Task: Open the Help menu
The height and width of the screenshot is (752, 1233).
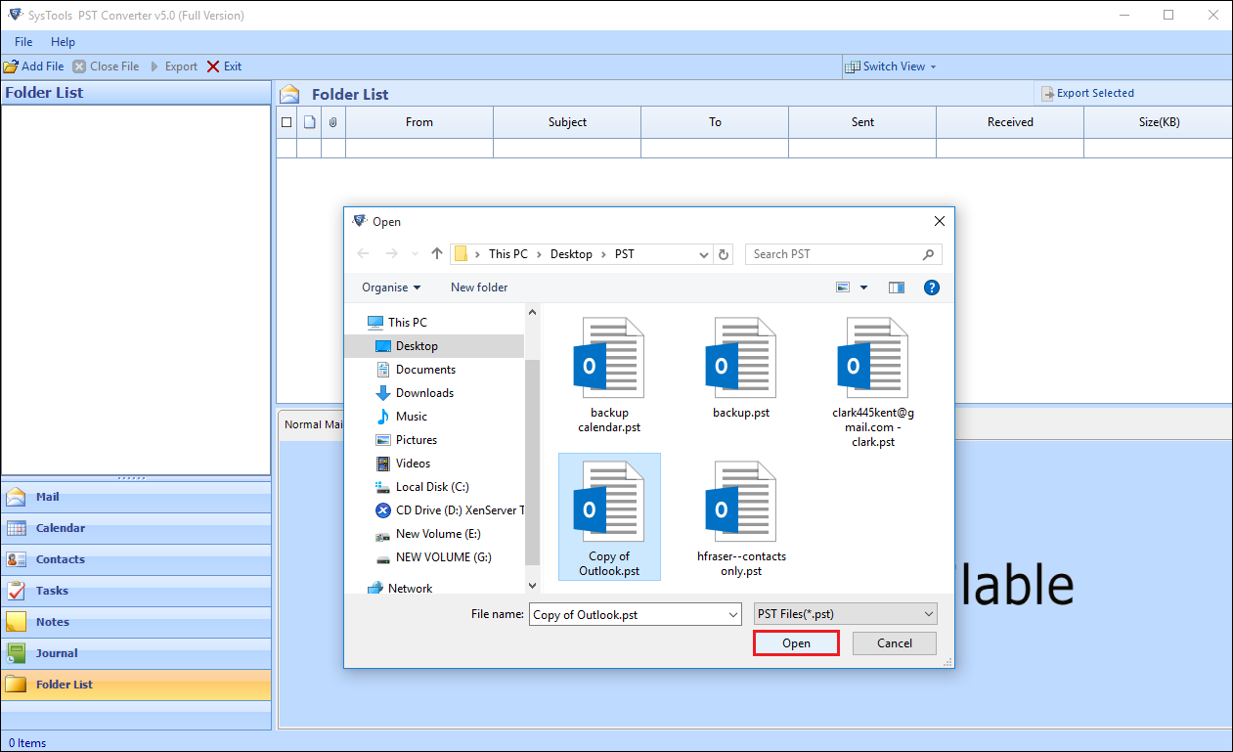Action: 63,42
